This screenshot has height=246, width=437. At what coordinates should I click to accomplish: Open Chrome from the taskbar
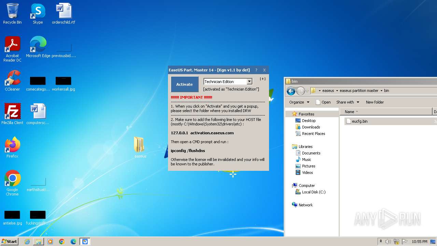pos(62,242)
